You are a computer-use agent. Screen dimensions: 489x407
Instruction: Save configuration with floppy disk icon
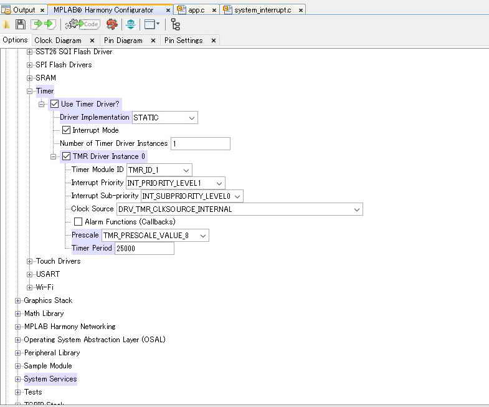coord(21,24)
